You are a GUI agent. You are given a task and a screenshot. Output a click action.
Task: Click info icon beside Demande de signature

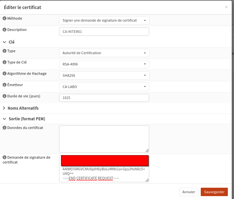(5, 158)
